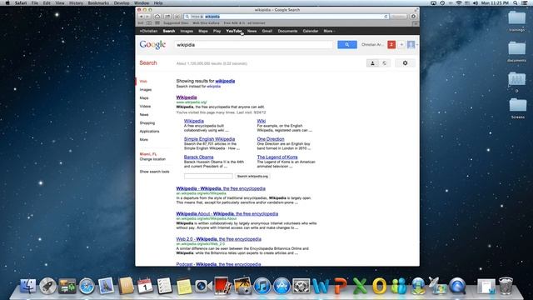533x300 pixels.
Task: Click the Safari compass in the Dock
Action: 87,286
